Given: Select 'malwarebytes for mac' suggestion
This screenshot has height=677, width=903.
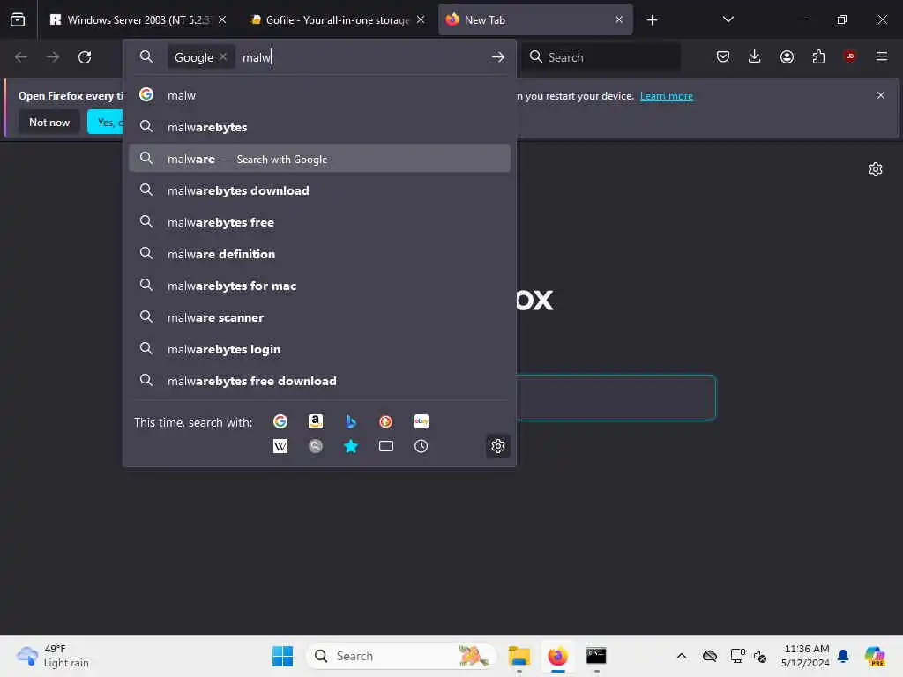Looking at the screenshot, I should 319,286.
